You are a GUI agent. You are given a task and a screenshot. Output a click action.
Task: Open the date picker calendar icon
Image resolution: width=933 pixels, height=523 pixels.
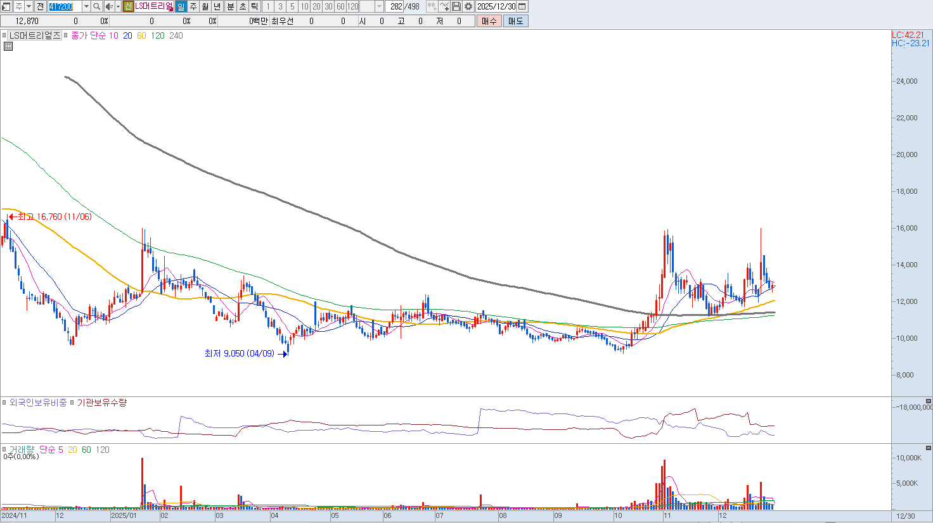tap(522, 6)
